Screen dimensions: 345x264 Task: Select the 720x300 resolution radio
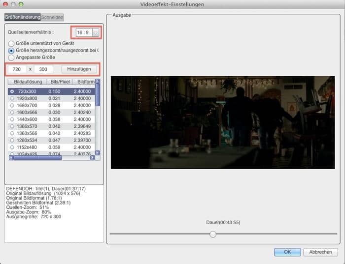point(12,91)
